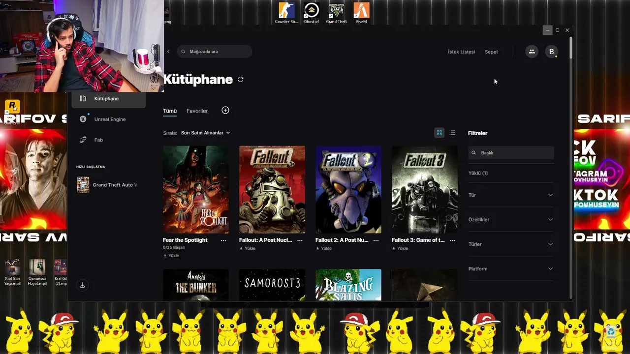Install Fallout: A Post Nuclear via Yükle
The image size is (630, 354).
pos(248,248)
